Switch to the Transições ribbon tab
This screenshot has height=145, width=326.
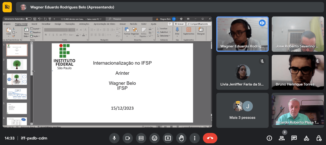pos(70,24)
